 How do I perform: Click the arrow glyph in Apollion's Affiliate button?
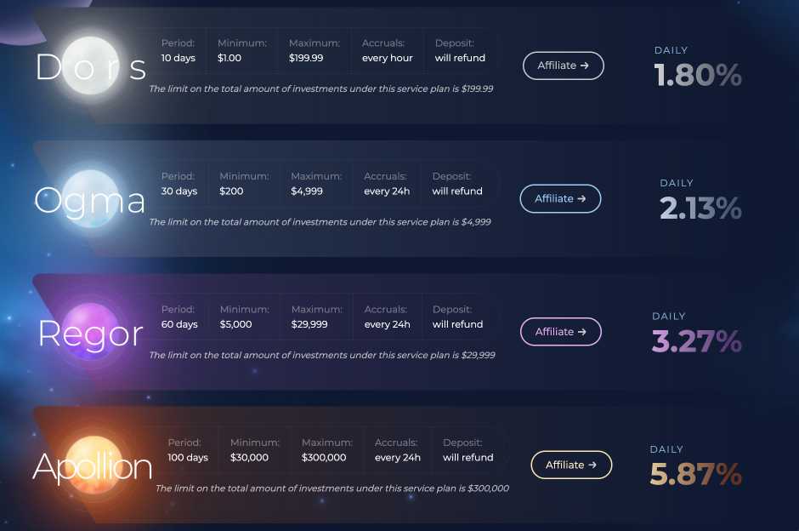tap(592, 465)
